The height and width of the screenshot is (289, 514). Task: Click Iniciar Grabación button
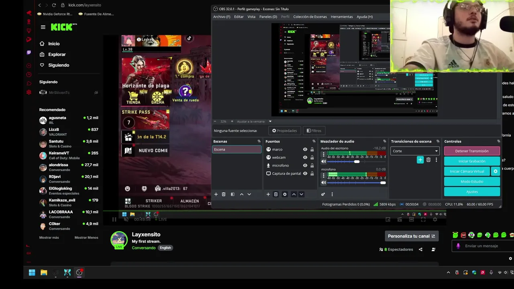tap(472, 161)
